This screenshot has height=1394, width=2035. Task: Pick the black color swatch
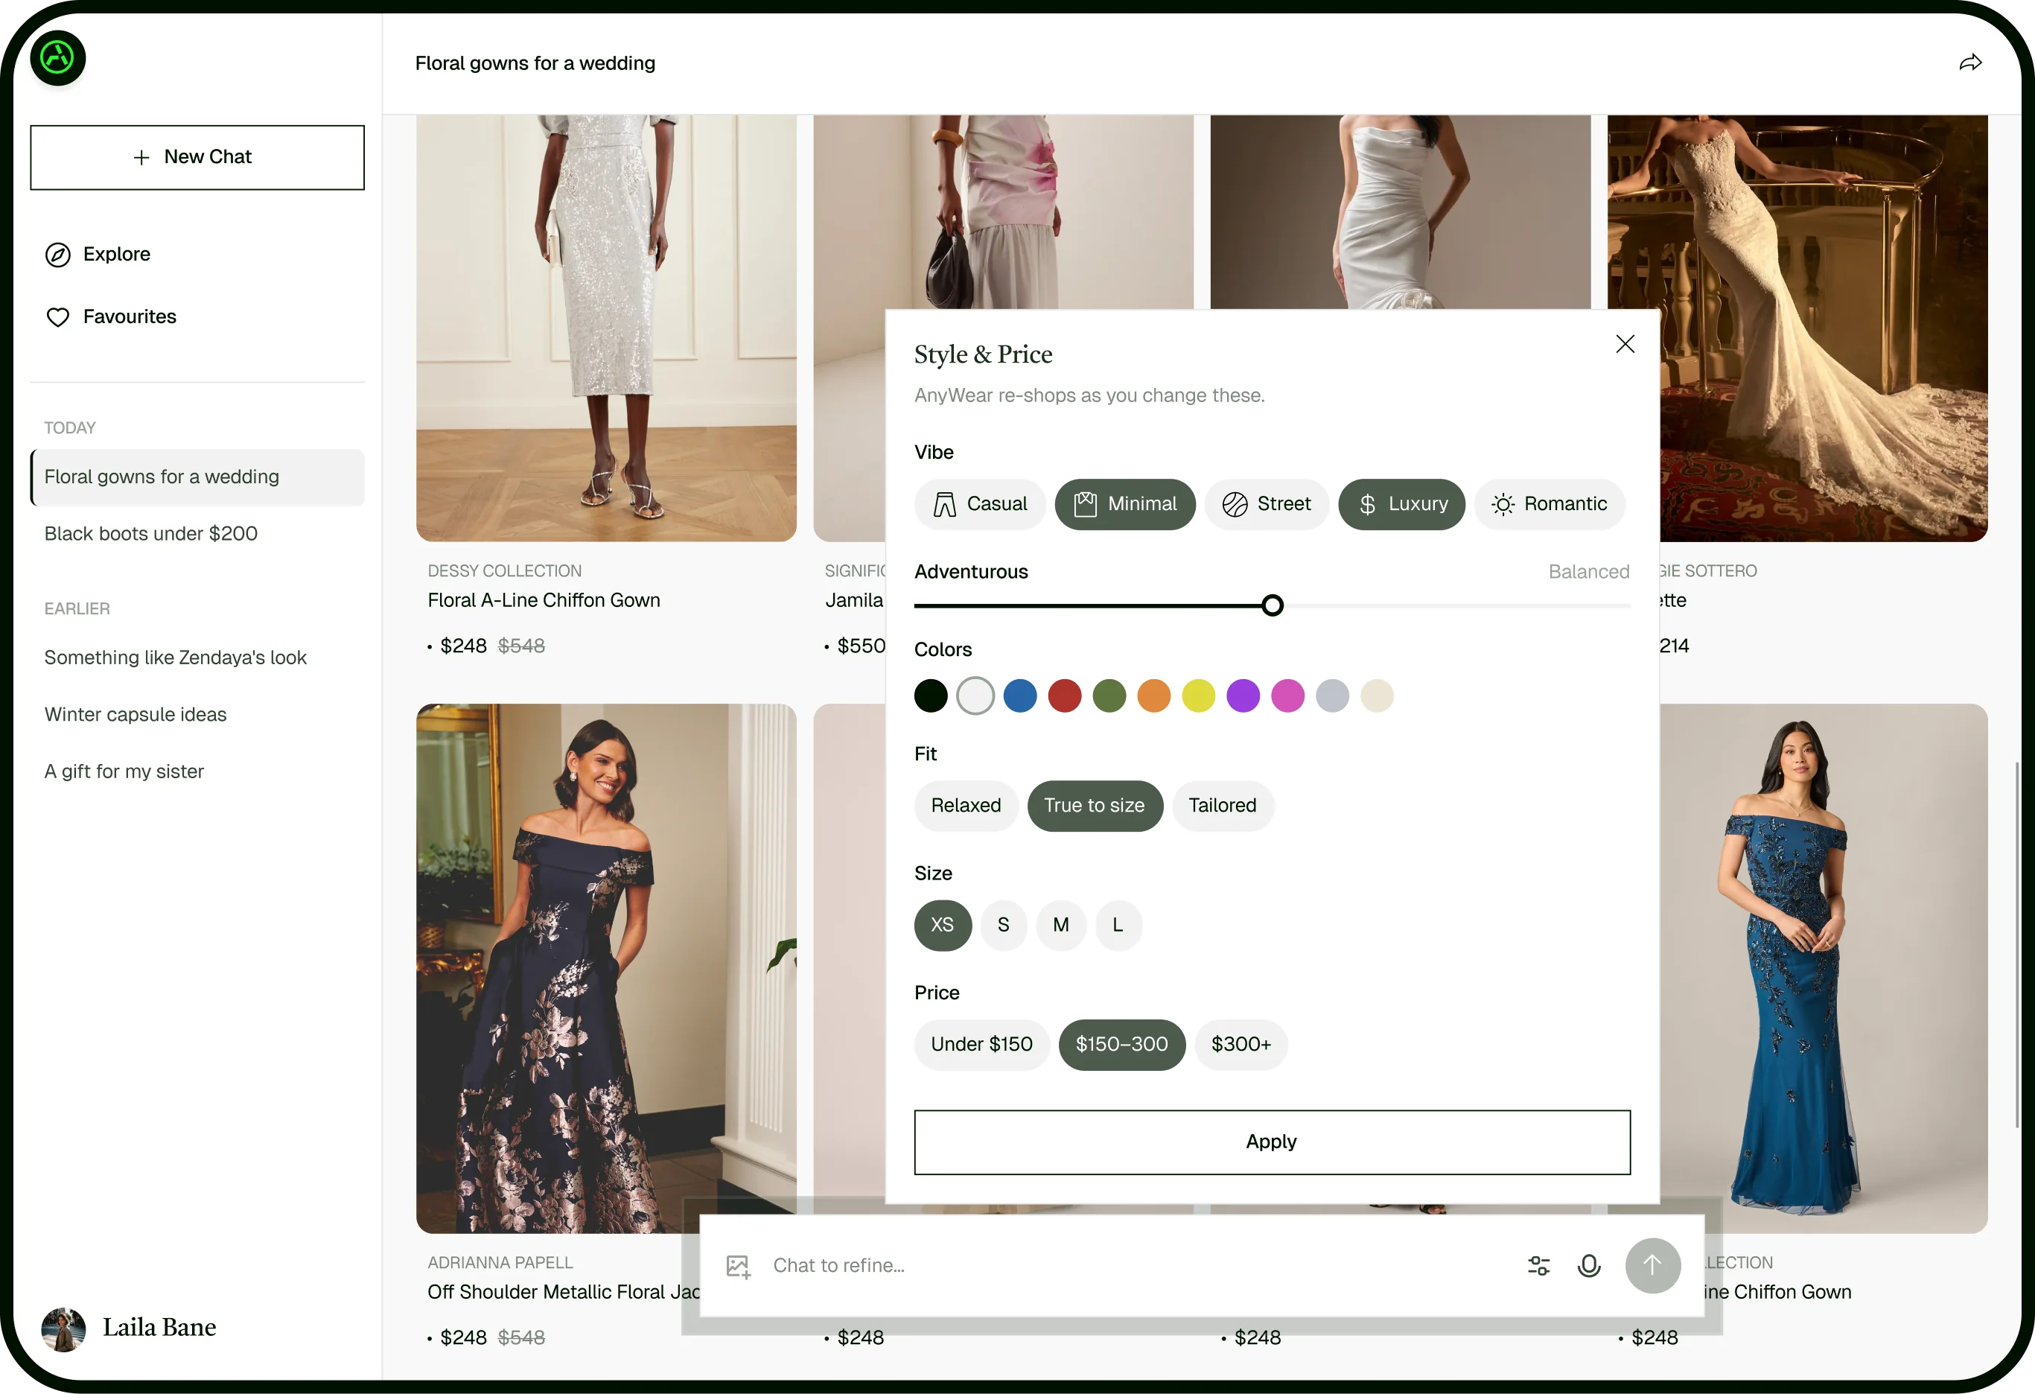coord(931,696)
